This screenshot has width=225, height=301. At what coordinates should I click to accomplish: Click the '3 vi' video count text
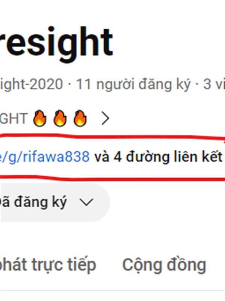pyautogui.click(x=214, y=84)
